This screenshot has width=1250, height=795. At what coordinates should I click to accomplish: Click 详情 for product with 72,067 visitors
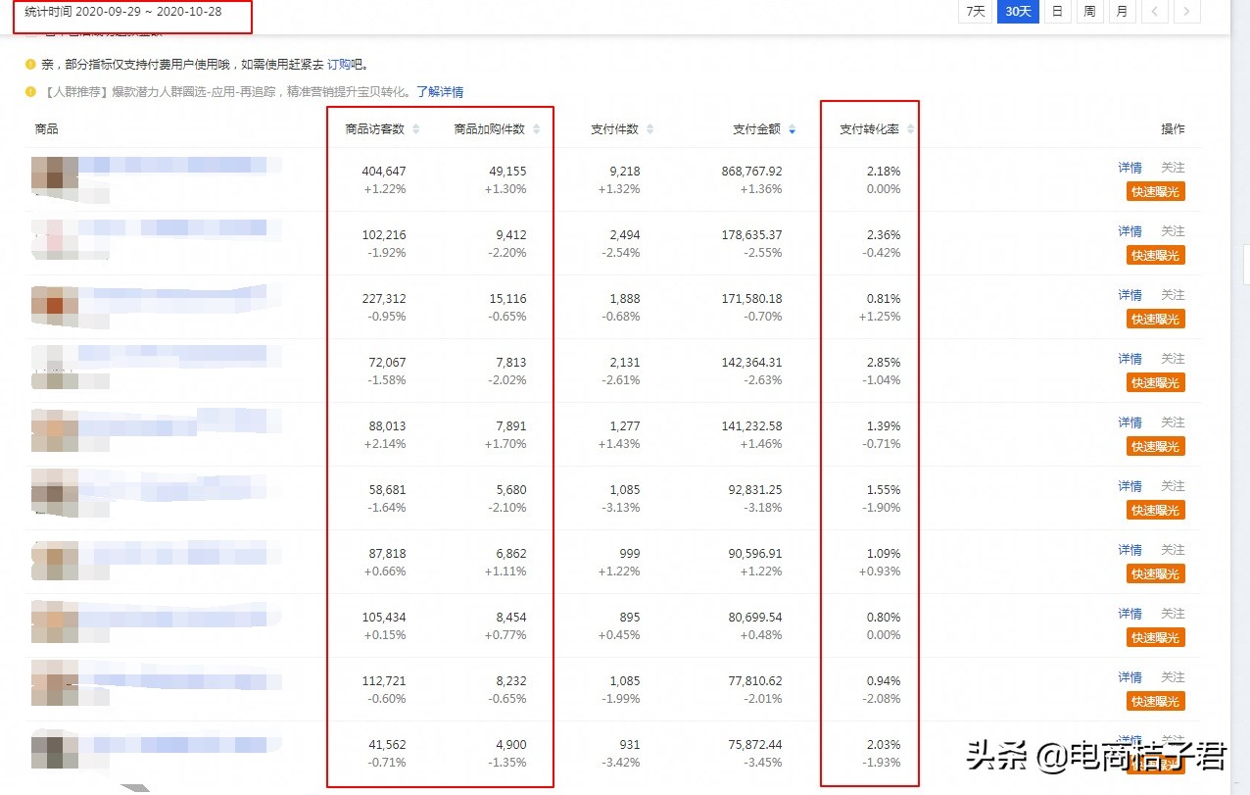click(1130, 359)
